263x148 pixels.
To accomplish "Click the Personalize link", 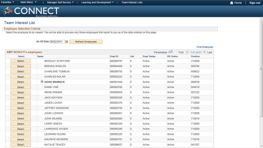I will [160, 52].
